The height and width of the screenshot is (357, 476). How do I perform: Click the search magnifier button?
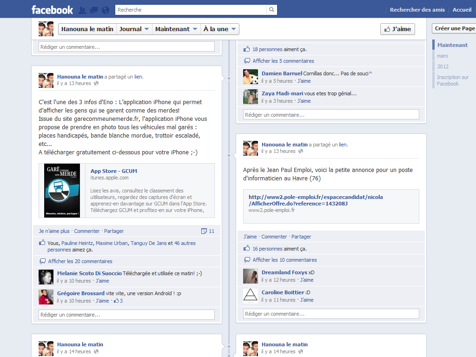pyautogui.click(x=271, y=10)
